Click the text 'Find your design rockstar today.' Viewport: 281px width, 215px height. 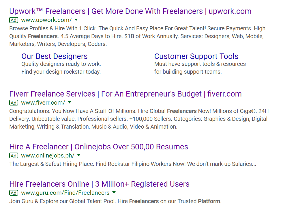[61, 72]
